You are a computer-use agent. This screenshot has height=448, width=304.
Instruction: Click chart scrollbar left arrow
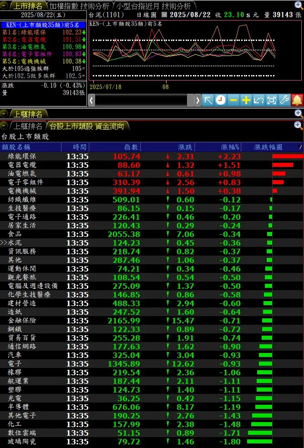[91, 100]
